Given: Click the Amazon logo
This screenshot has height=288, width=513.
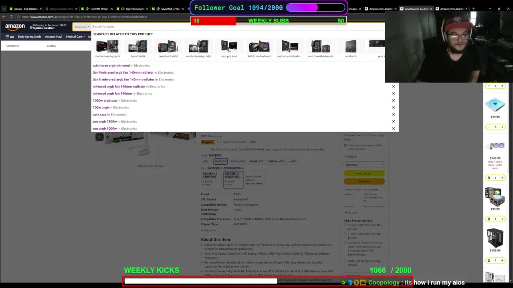Looking at the screenshot, I should pos(15,27).
